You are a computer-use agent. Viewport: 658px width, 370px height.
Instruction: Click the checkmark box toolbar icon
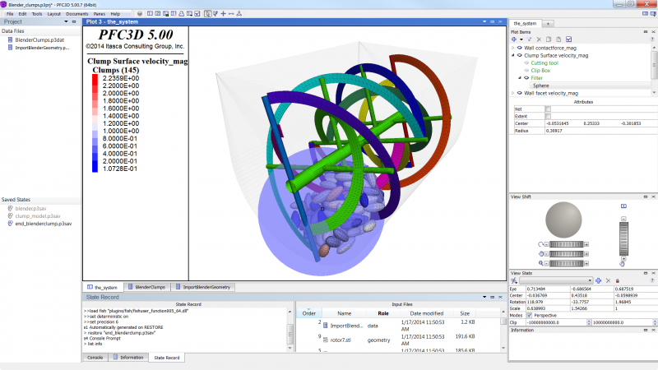[197, 14]
